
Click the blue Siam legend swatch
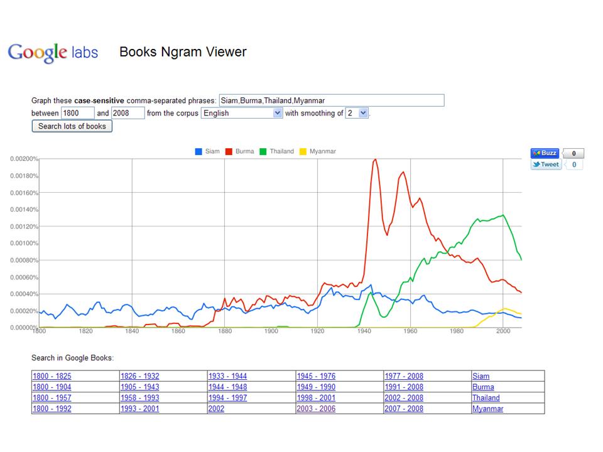click(x=198, y=151)
